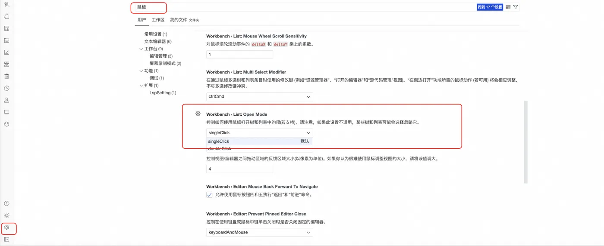Select 编辑管理 (3) in the settings tree
This screenshot has width=604, height=246.
point(161,56)
